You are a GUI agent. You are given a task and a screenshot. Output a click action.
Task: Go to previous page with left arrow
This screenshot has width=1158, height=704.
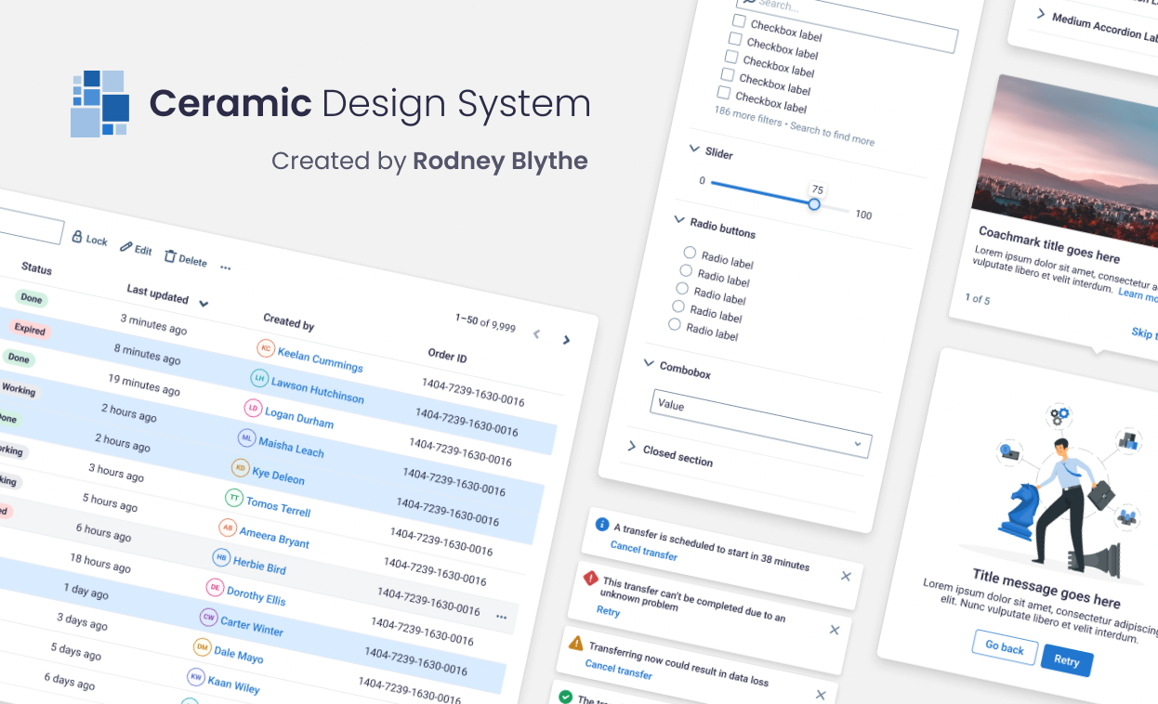536,334
